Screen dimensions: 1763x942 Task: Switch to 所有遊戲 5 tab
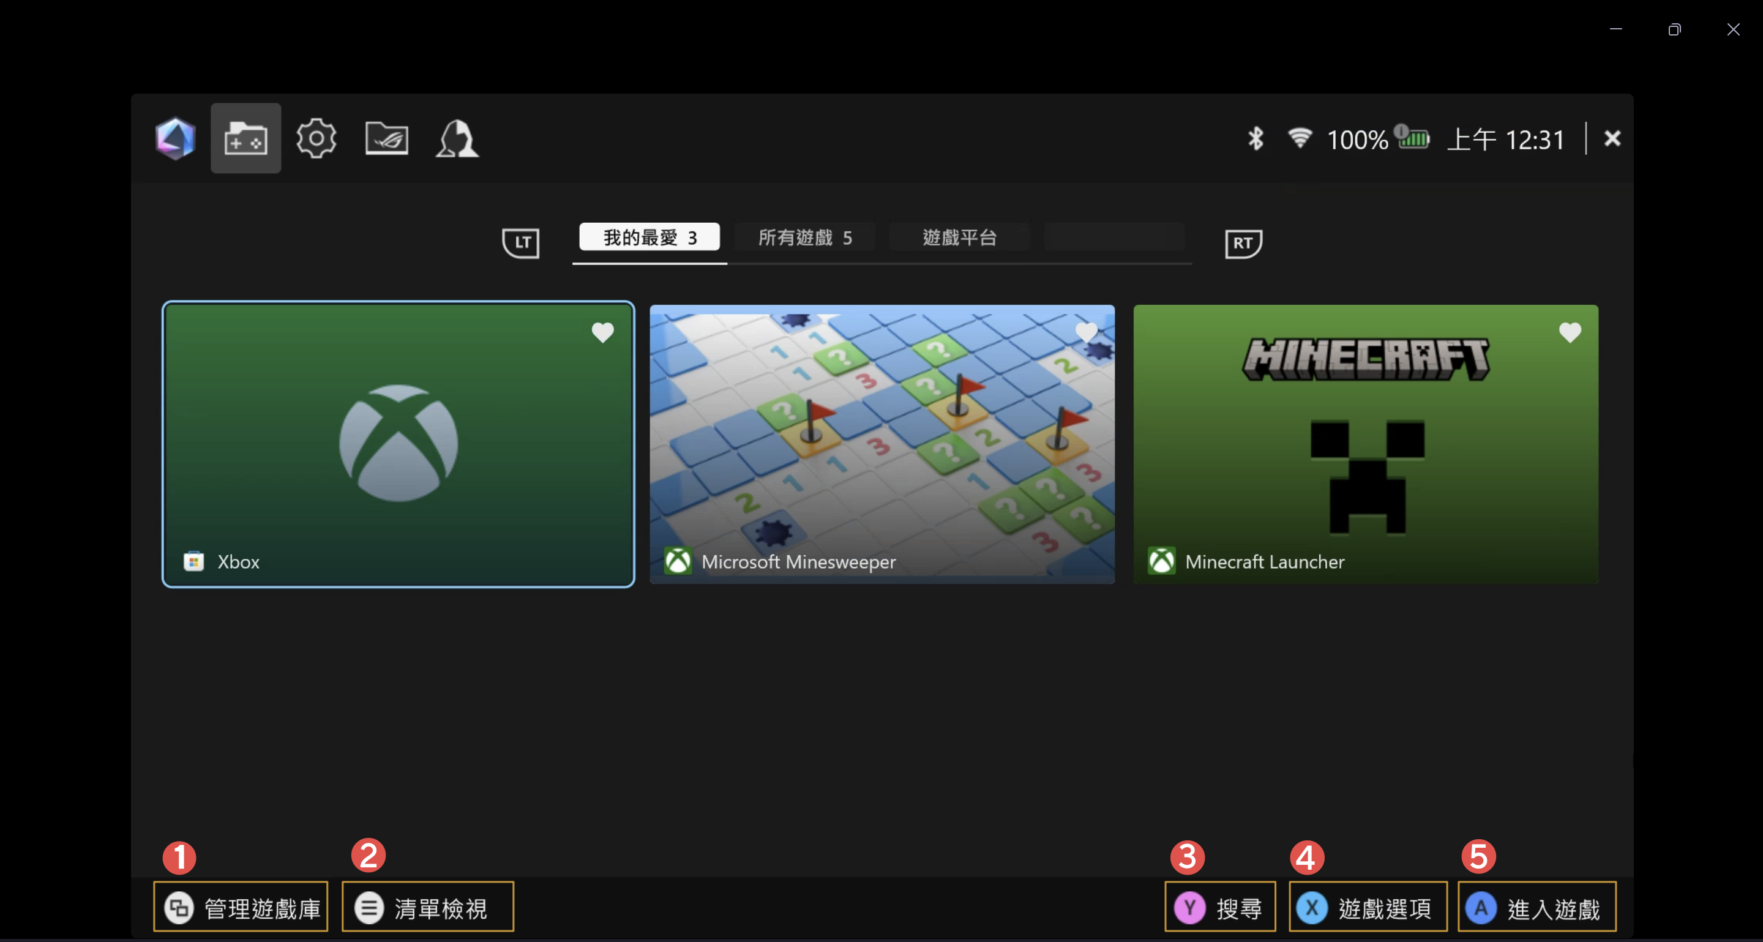(804, 237)
